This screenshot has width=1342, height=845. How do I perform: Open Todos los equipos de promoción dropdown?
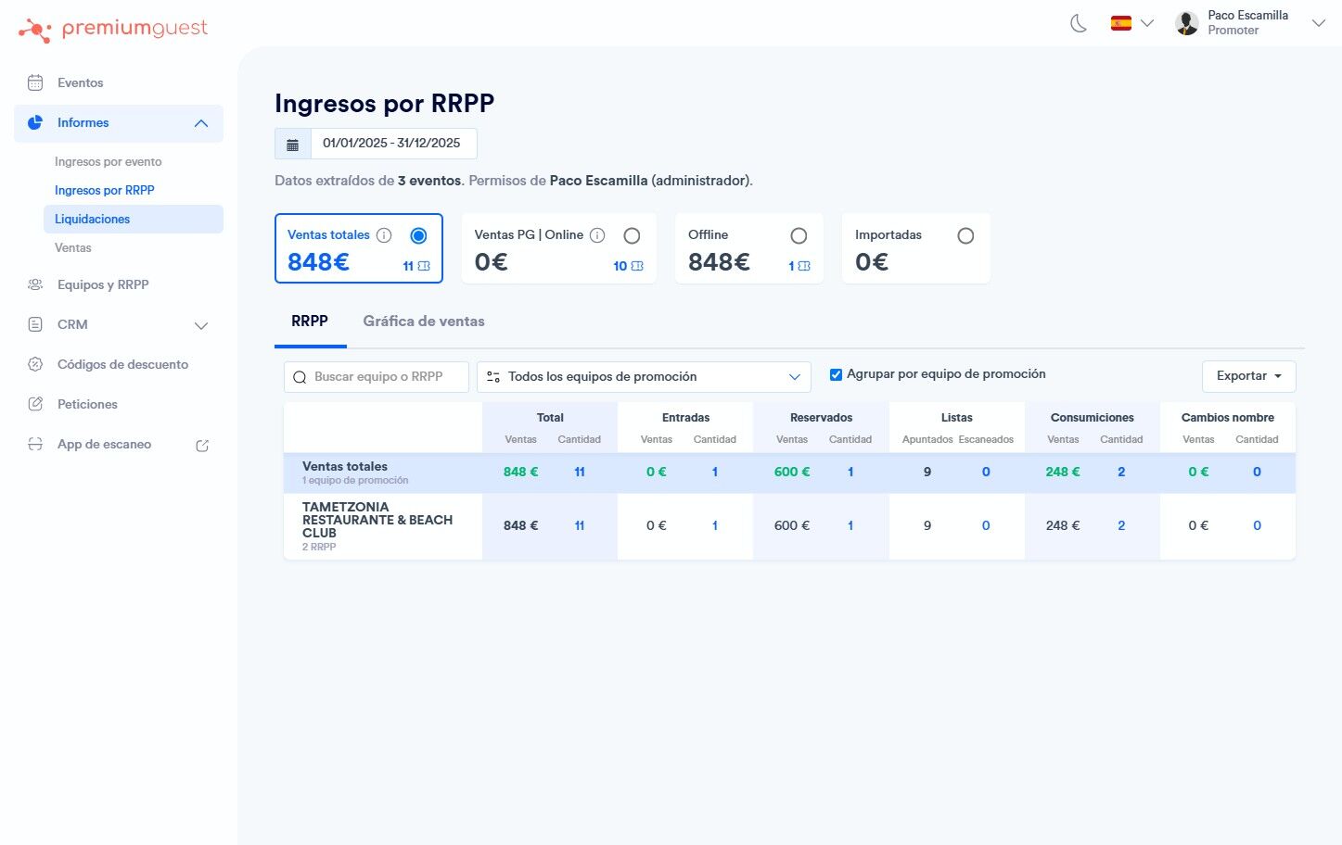(644, 377)
